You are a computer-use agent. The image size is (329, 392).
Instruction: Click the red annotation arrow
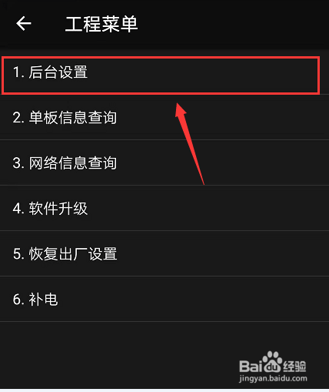190,144
